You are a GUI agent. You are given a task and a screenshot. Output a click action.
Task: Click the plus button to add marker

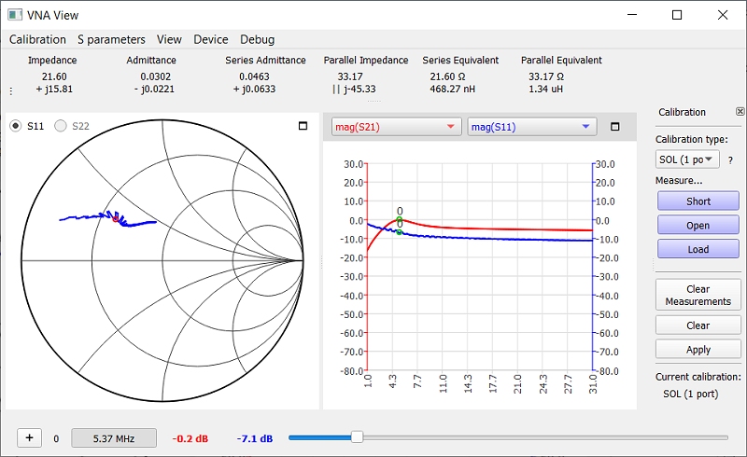[29, 438]
